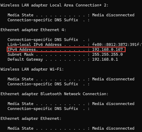
Task: Click DNS Suffix line under Wi-Fi adapter
Action: (49, 84)
